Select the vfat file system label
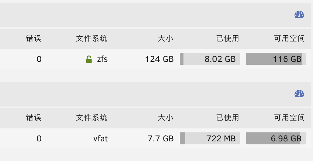Image resolution: width=313 pixels, height=161 pixels. 101,138
